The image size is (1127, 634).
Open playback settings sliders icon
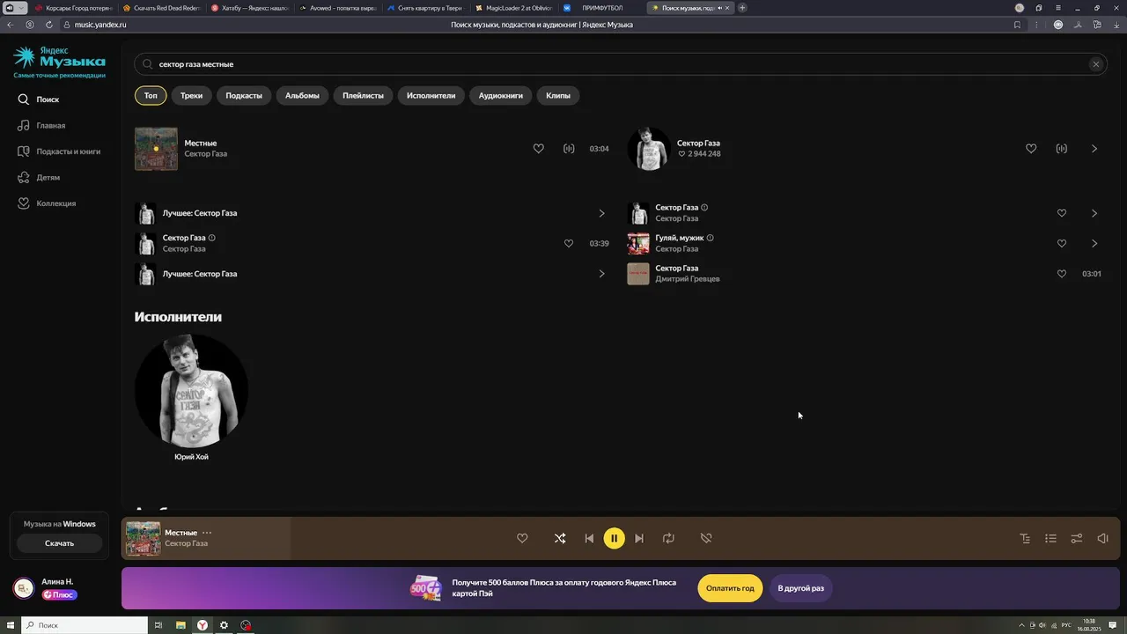[x=1076, y=538]
